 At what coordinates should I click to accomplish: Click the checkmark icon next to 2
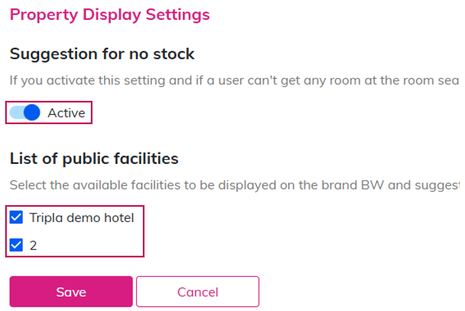coord(17,245)
